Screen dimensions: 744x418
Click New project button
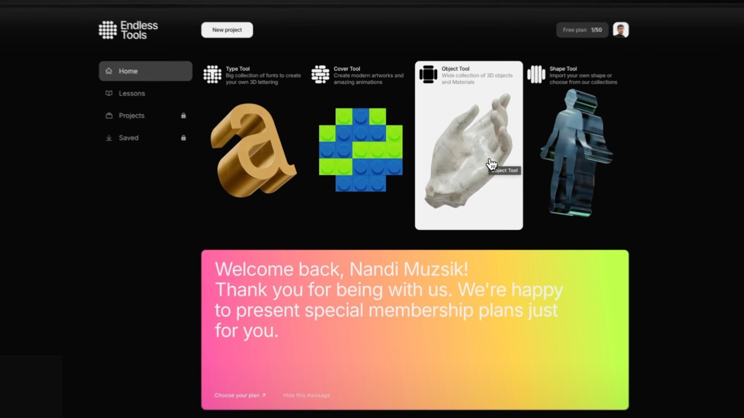pyautogui.click(x=227, y=29)
